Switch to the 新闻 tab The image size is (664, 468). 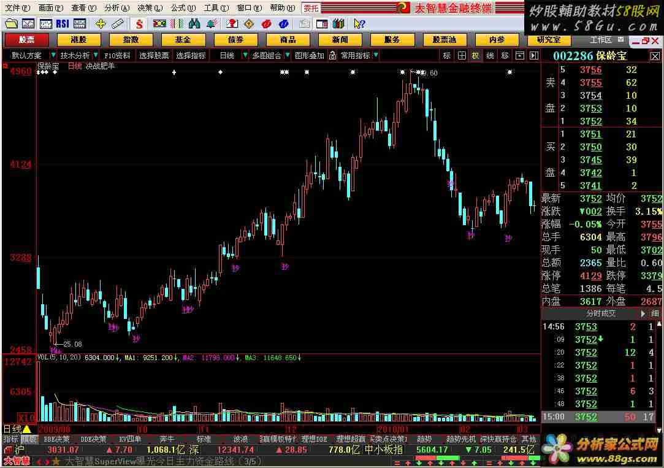[x=340, y=40]
